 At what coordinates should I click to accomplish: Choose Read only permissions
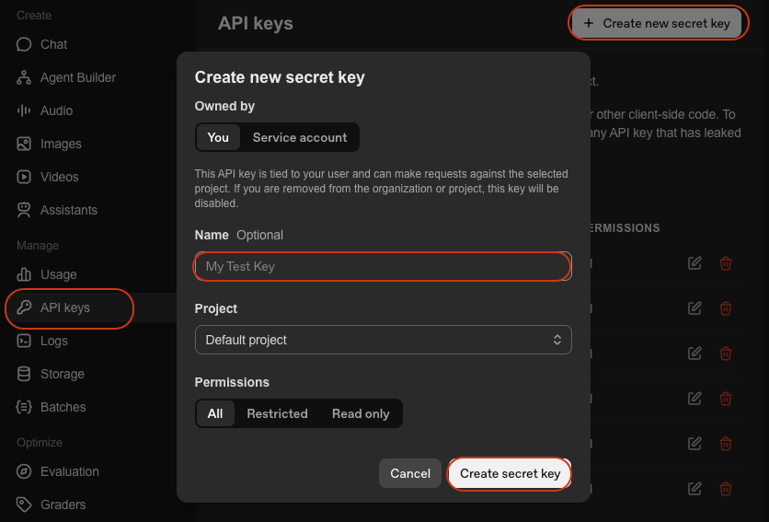click(x=361, y=413)
